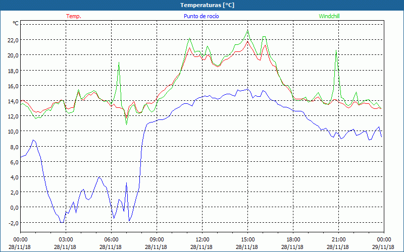This screenshot has width=404, height=252.
Task: Click the Temperaturas [°C] chart title
Action: click(x=207, y=5)
